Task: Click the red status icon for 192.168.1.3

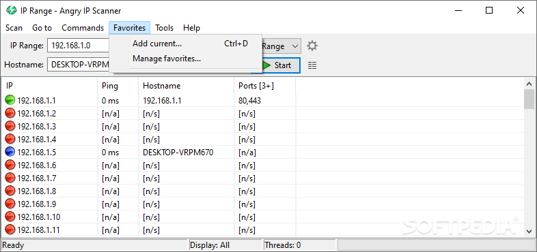Action: [x=10, y=127]
